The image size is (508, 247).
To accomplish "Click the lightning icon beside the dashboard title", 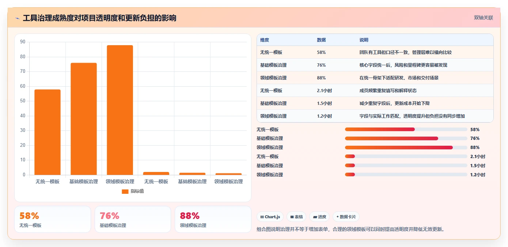I will (18, 18).
